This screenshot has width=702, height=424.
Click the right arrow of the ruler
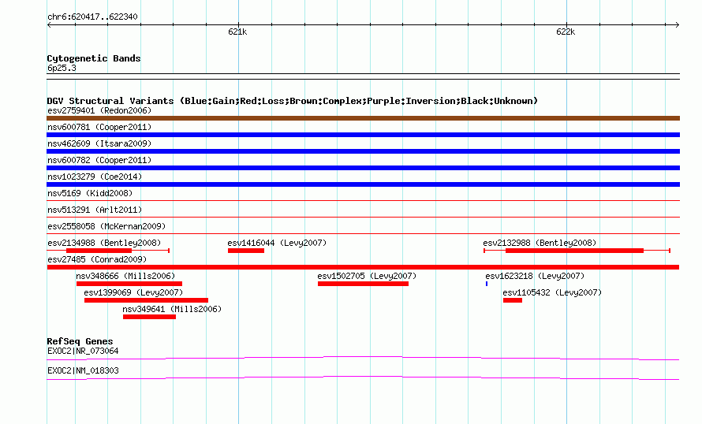[677, 25]
